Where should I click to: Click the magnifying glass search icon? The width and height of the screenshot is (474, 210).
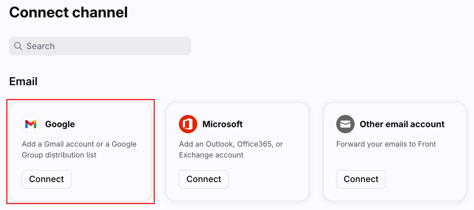(18, 46)
